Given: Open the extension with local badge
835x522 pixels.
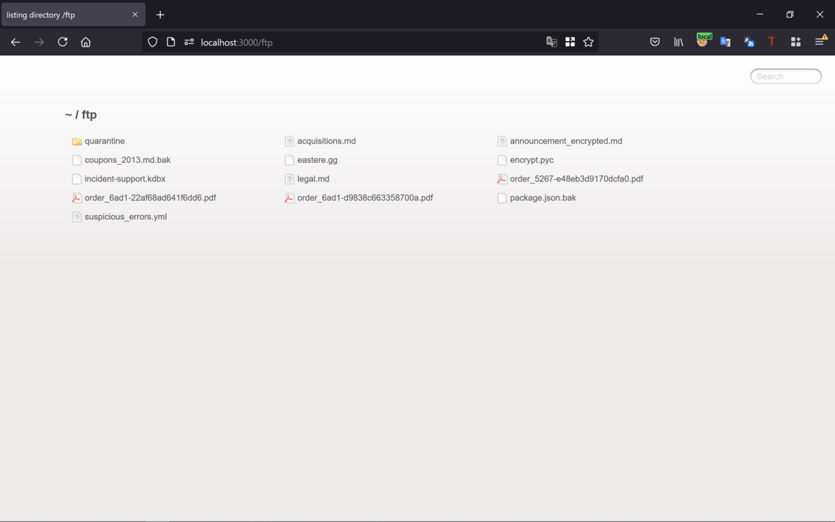Looking at the screenshot, I should 703,40.
